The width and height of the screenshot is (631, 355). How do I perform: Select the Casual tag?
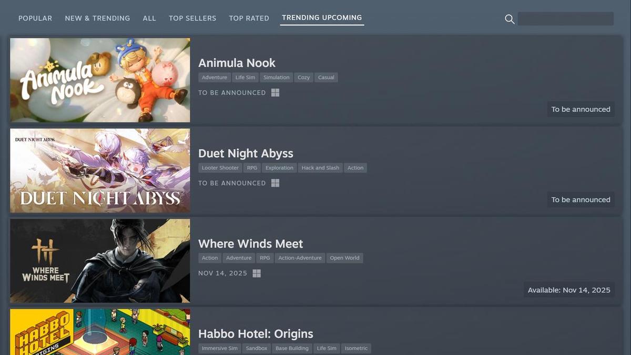[x=326, y=77]
